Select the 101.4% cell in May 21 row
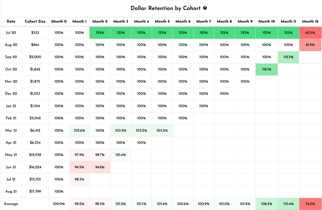Screen dimensions: 322x210 pyautogui.click(x=121, y=155)
